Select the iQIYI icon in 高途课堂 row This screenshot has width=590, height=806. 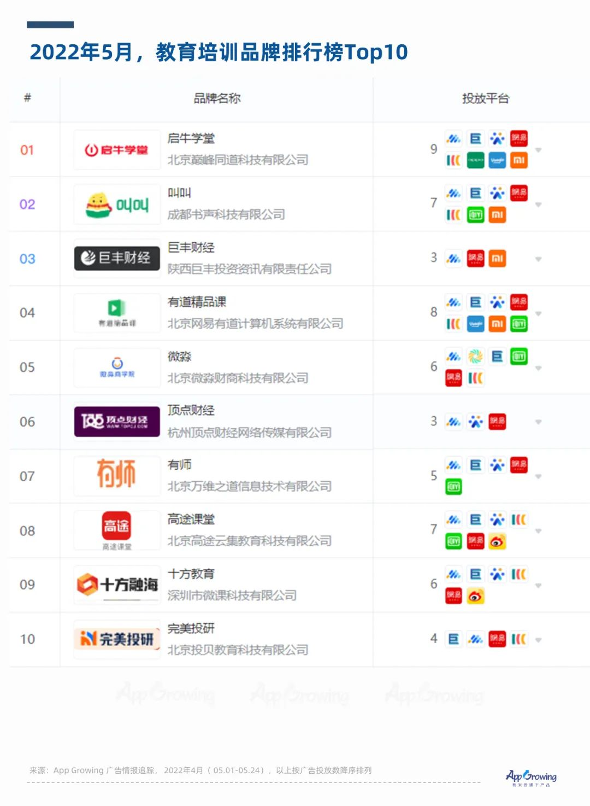point(453,541)
